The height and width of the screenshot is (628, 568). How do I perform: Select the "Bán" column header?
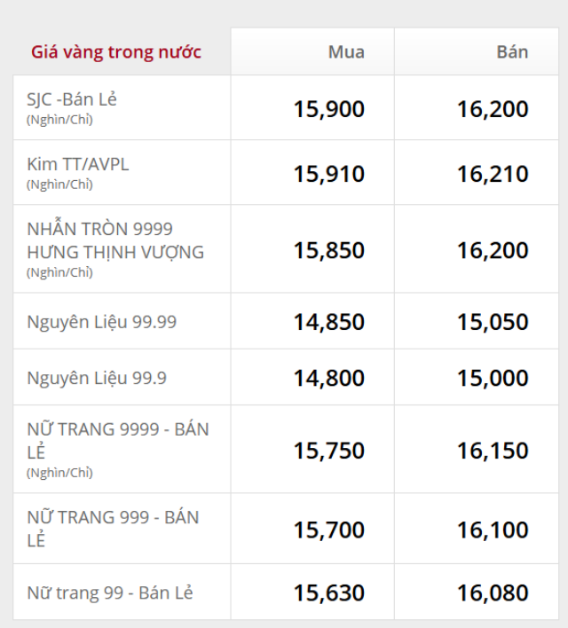[512, 51]
